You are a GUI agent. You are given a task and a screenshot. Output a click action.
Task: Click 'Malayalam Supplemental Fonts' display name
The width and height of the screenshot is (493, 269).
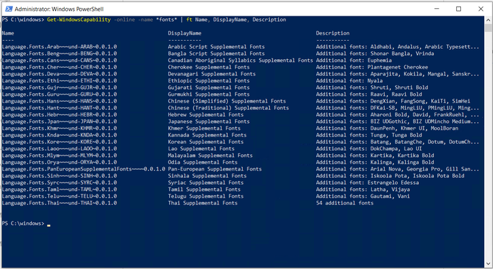(x=210, y=156)
